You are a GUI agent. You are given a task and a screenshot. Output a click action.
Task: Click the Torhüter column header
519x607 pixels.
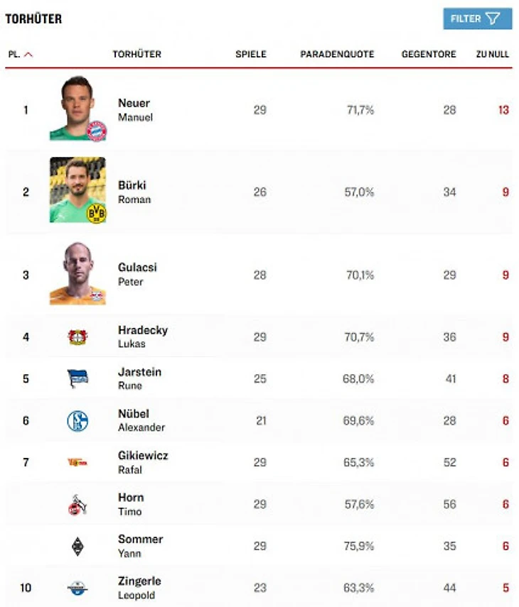pyautogui.click(x=137, y=55)
